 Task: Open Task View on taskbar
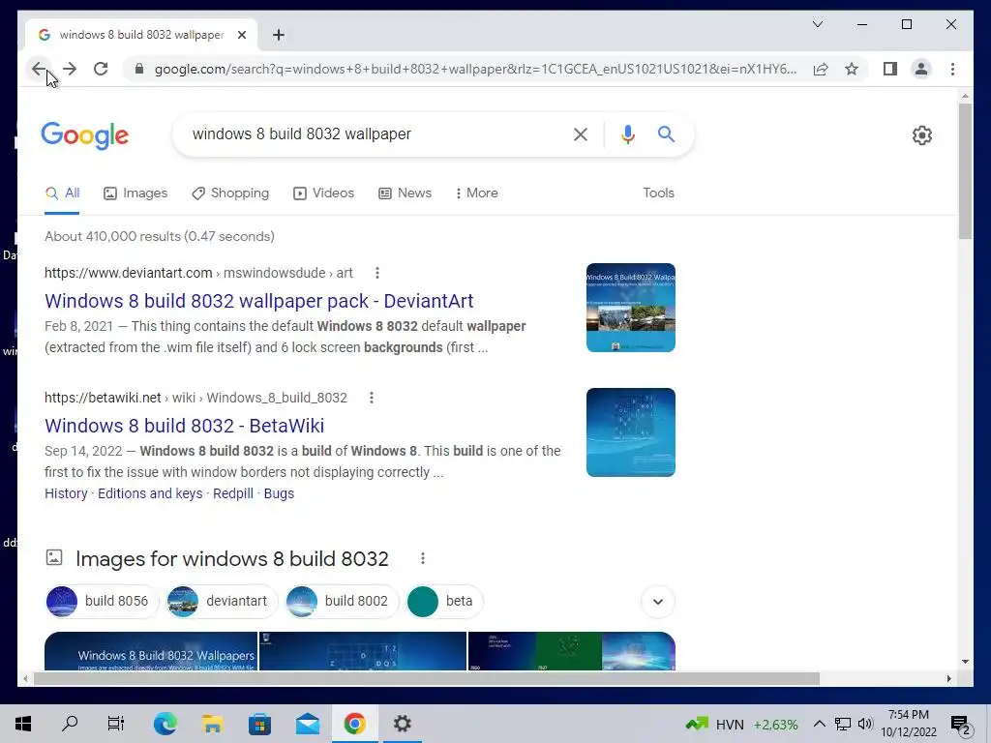click(116, 724)
